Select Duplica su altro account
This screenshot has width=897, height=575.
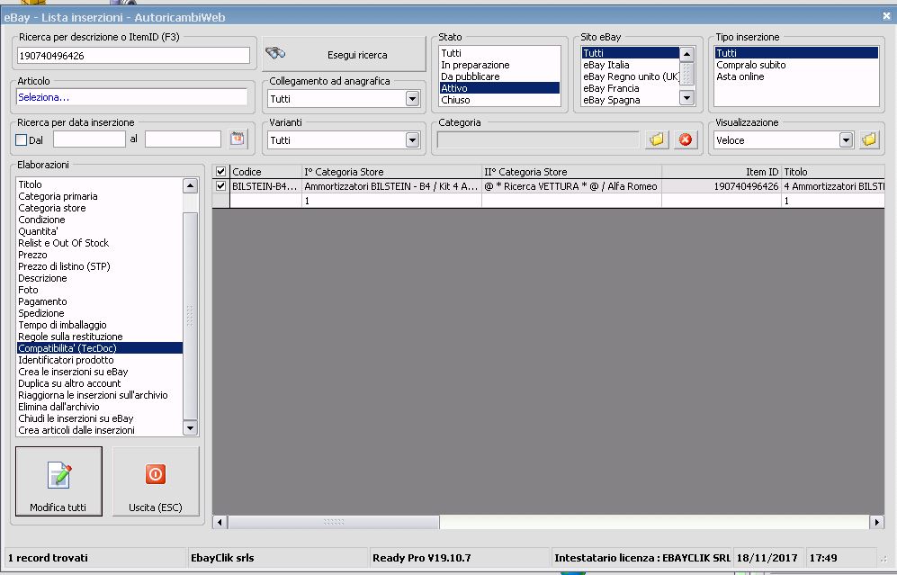pyautogui.click(x=100, y=383)
